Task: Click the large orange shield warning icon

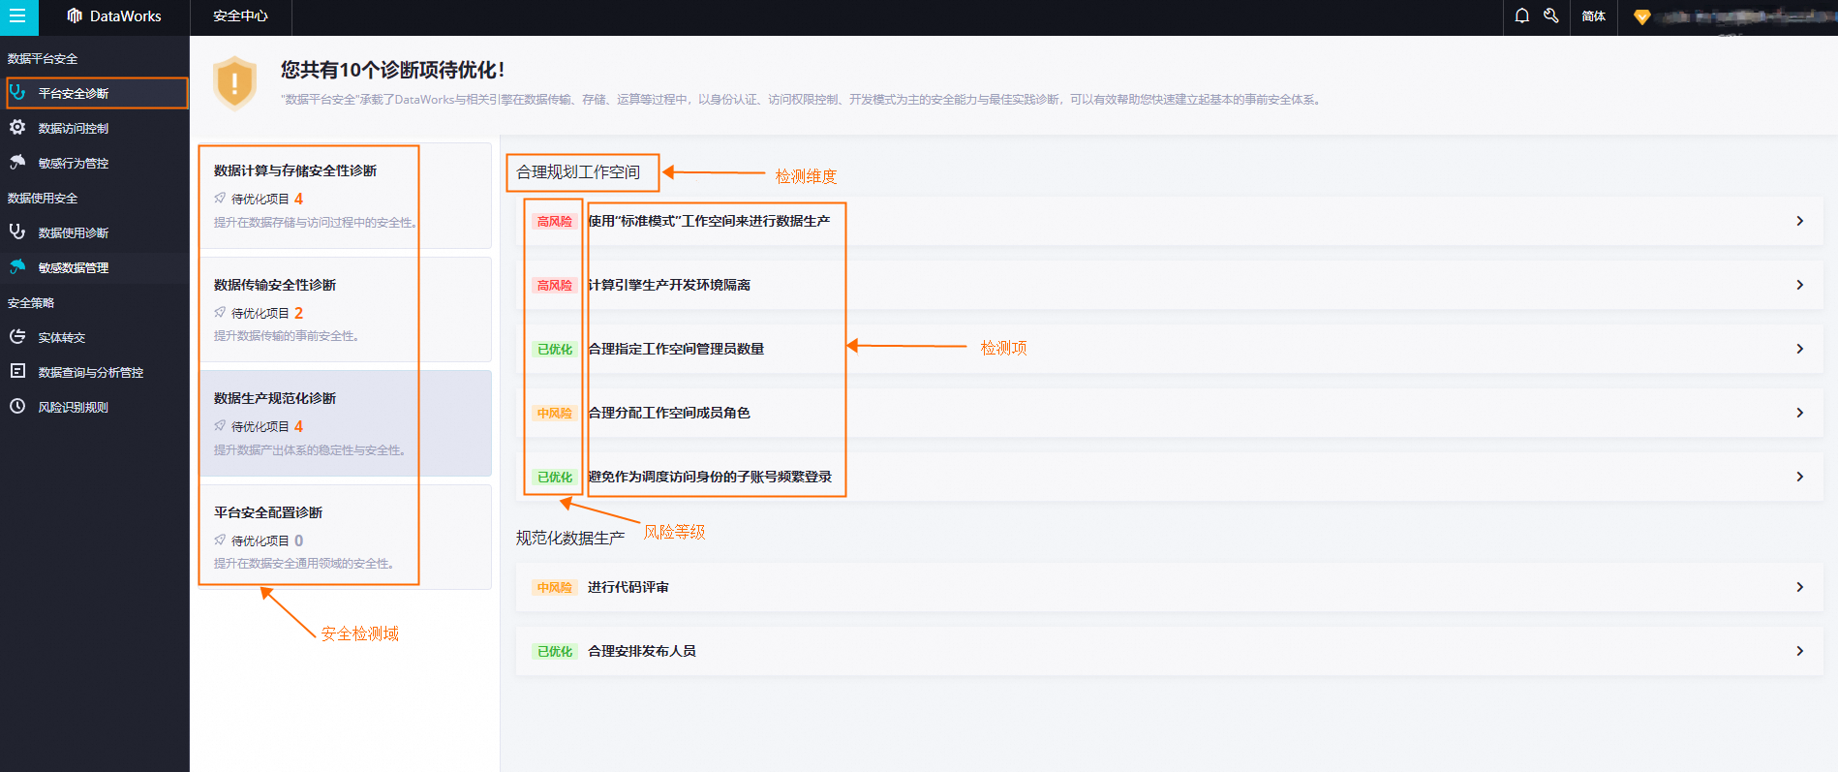Action: click(234, 83)
